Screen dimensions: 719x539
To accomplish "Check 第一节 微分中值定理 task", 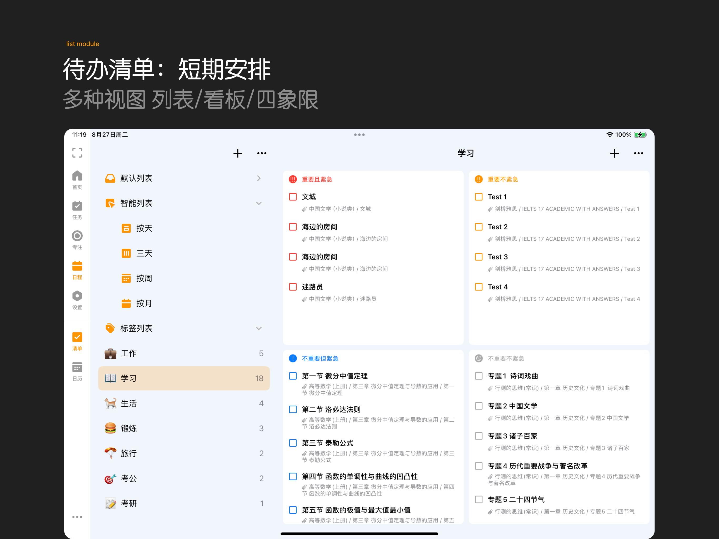I will [293, 376].
